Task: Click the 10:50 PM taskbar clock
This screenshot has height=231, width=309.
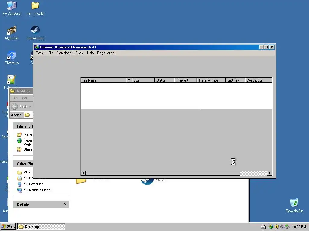Action: [299, 227]
